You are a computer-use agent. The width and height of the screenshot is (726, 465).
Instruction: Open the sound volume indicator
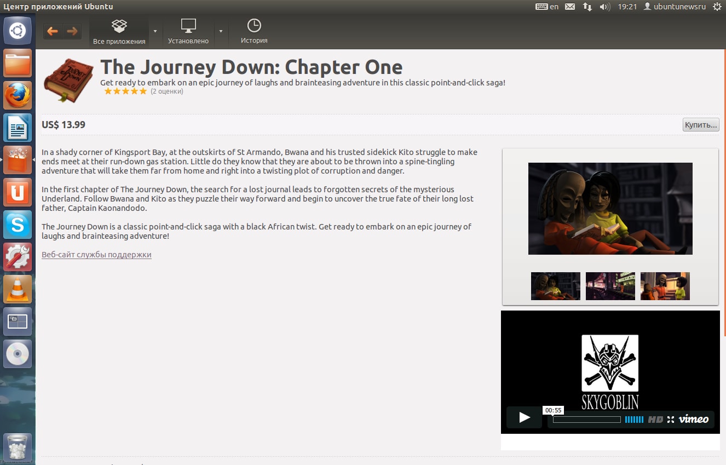point(604,7)
